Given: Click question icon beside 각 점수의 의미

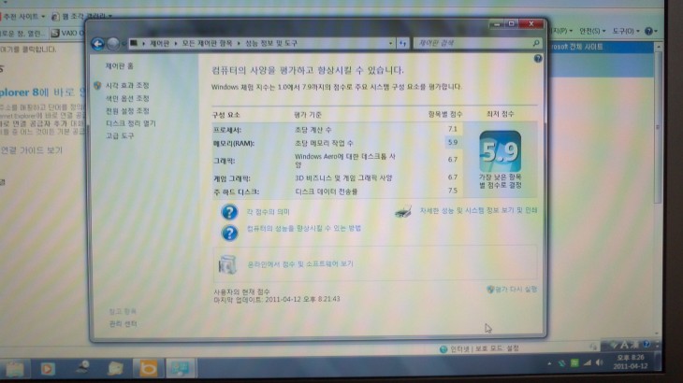Looking at the screenshot, I should [229, 212].
